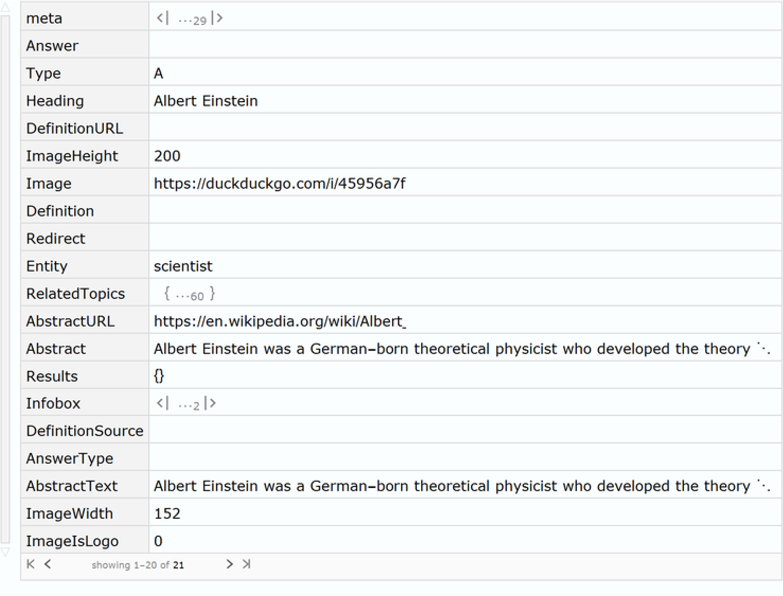This screenshot has width=783, height=596.
Task: Jump to last page of rows
Action: click(x=246, y=564)
